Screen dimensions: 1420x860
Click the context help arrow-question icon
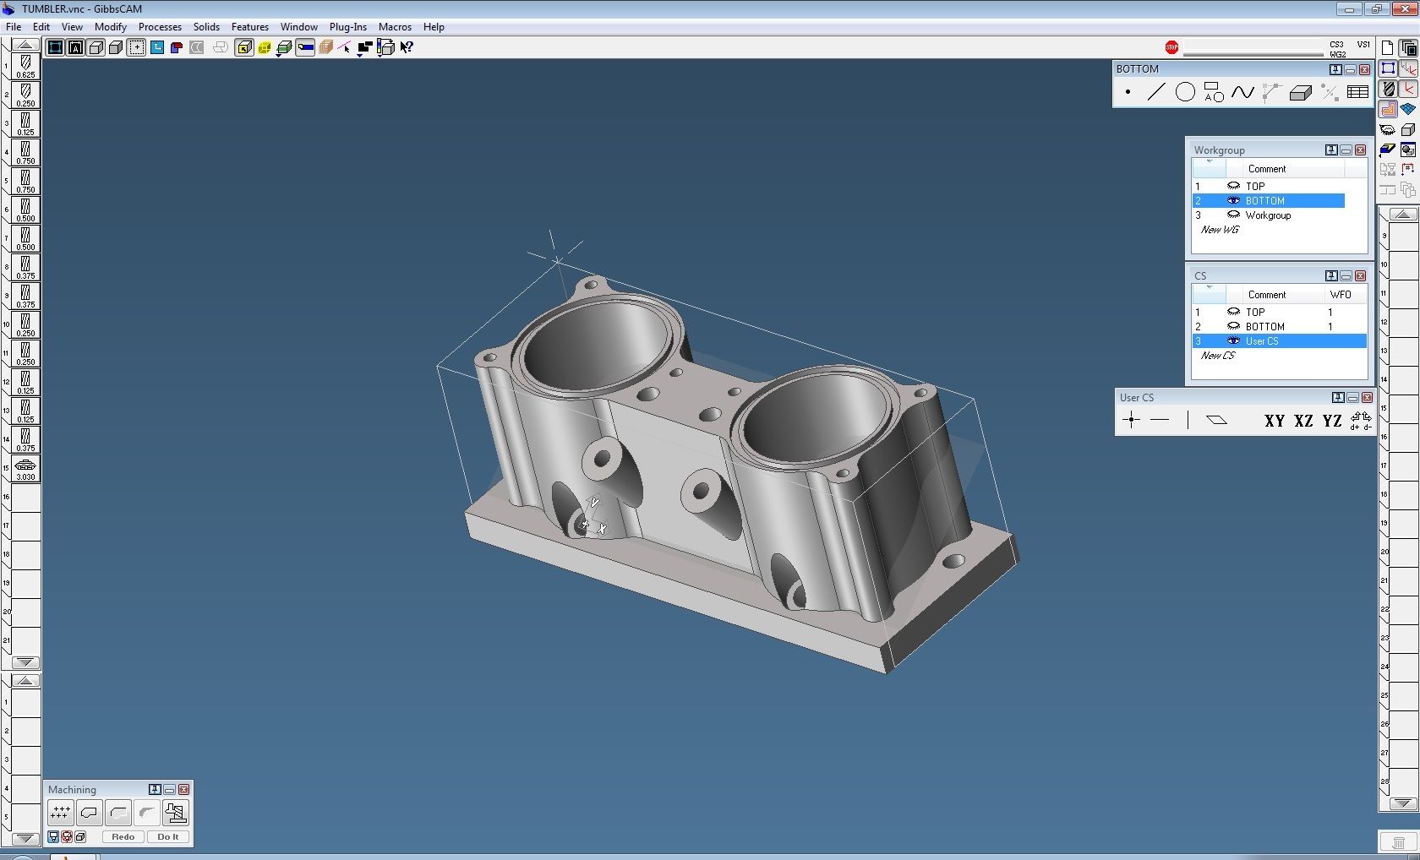coord(407,47)
